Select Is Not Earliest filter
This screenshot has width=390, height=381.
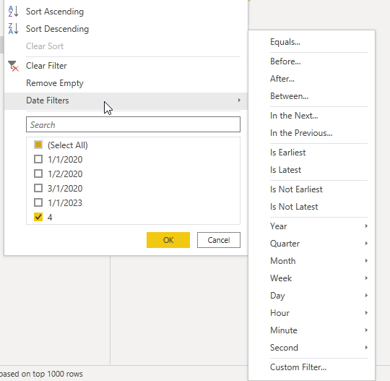296,189
